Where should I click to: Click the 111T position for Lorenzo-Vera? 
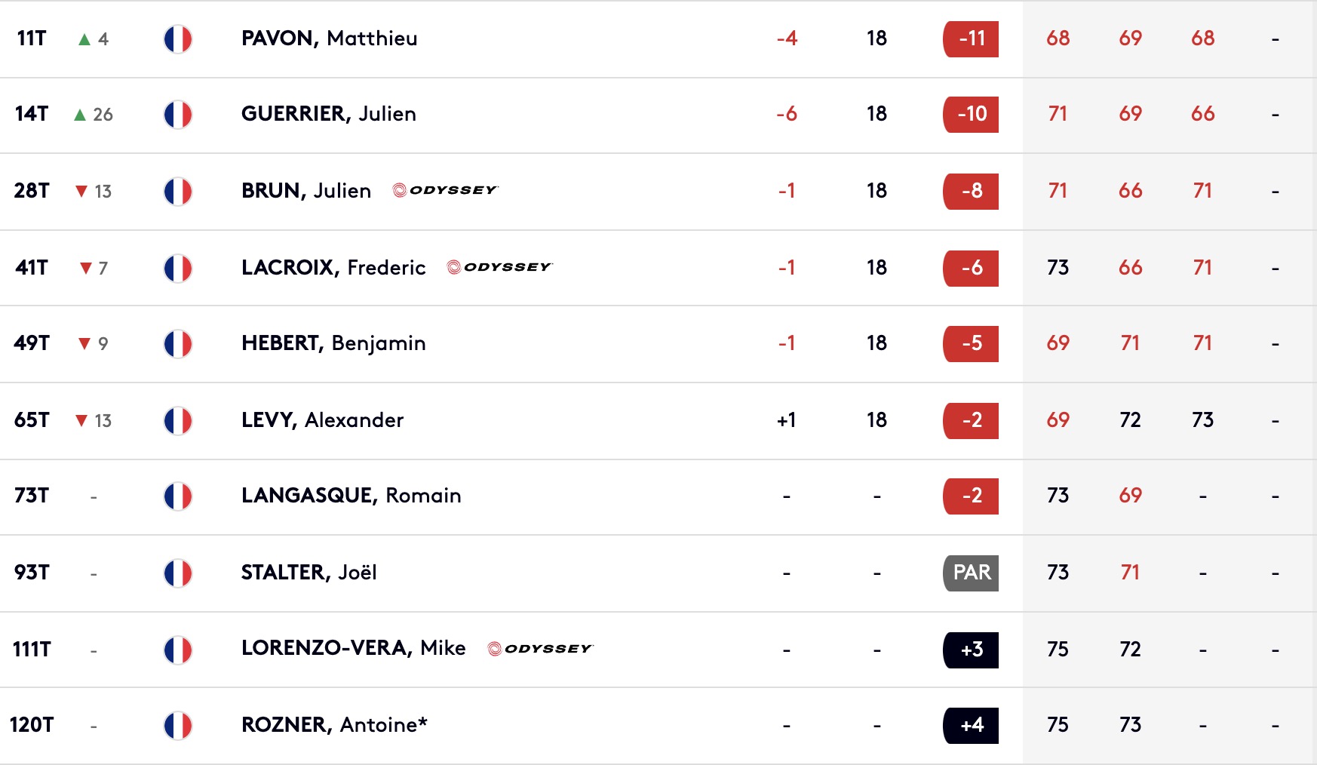click(32, 650)
